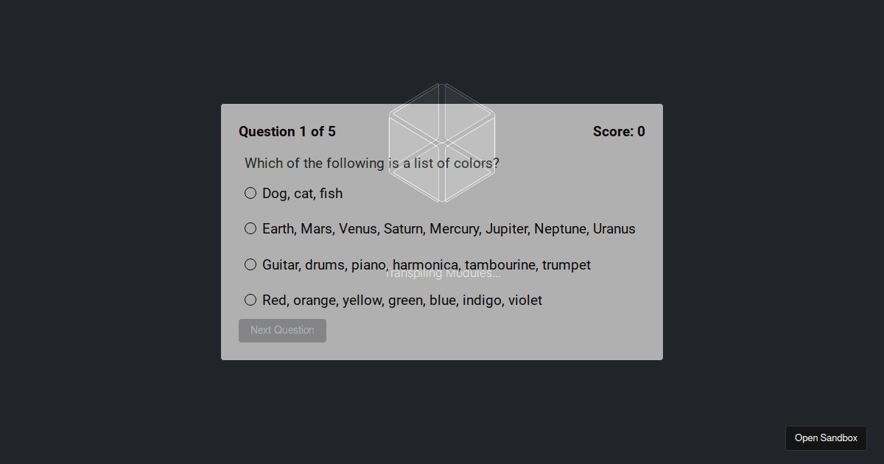Click the top edge of the cube animation
Viewport: 884px width, 464px height.
(441, 83)
